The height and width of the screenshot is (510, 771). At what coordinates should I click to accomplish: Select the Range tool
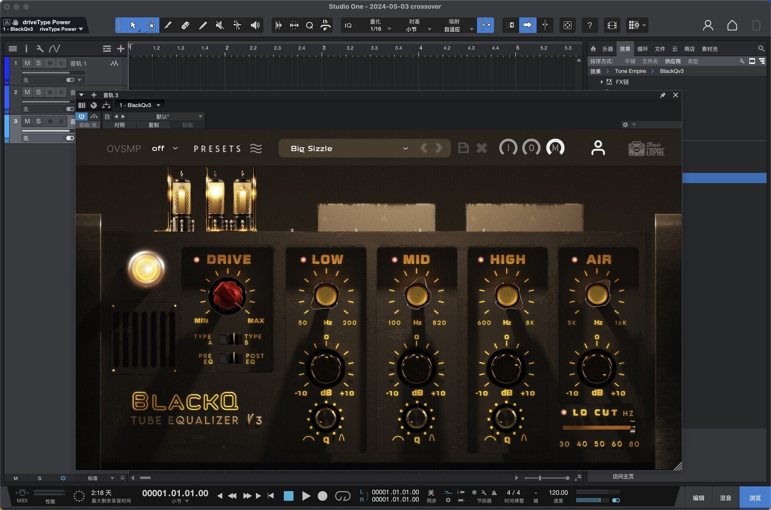pos(151,25)
